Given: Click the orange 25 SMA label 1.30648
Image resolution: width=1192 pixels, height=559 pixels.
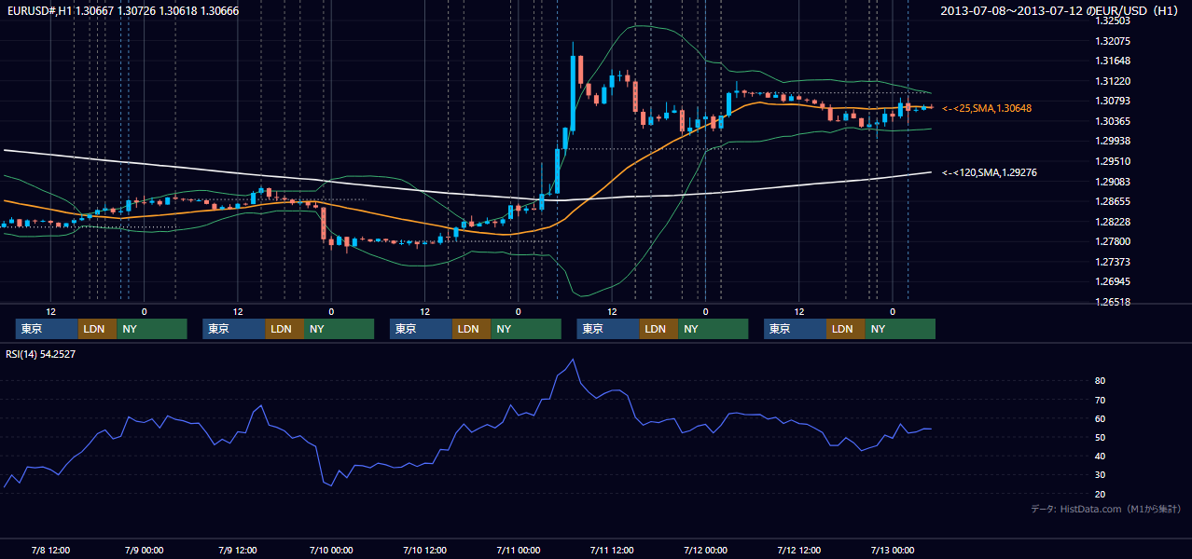Looking at the screenshot, I should point(987,108).
